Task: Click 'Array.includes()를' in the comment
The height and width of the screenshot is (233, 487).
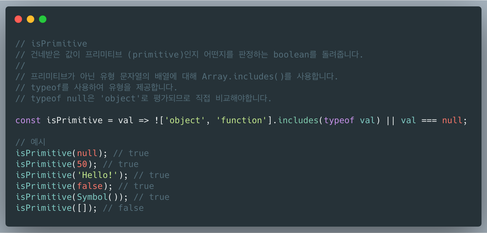Action: [247, 77]
